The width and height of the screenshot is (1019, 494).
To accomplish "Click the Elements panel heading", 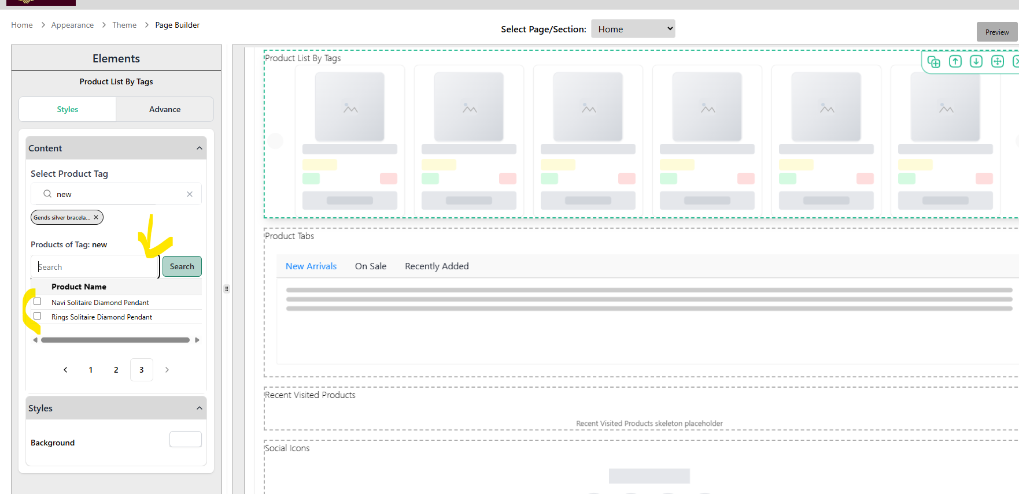I will [x=116, y=58].
